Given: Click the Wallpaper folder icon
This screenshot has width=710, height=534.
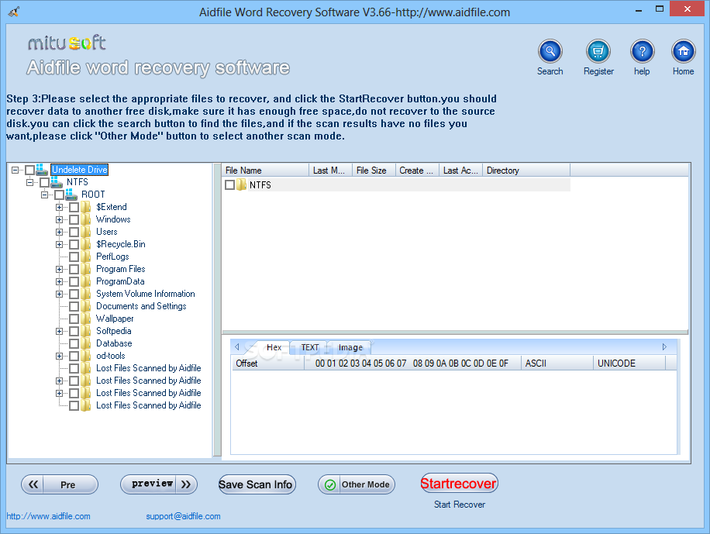Looking at the screenshot, I should [85, 319].
